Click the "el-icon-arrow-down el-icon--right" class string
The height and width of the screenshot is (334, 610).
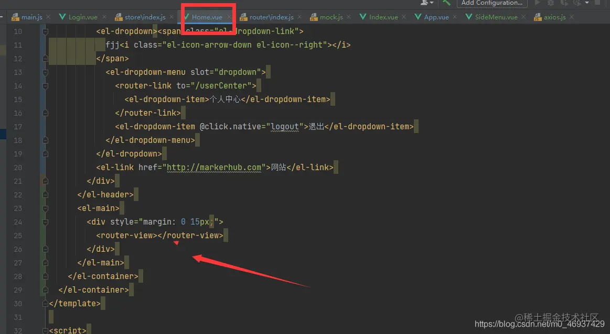tap(247, 45)
